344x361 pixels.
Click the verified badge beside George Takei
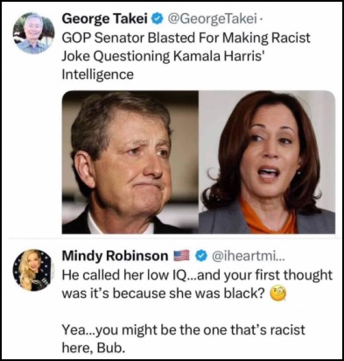[x=158, y=19]
